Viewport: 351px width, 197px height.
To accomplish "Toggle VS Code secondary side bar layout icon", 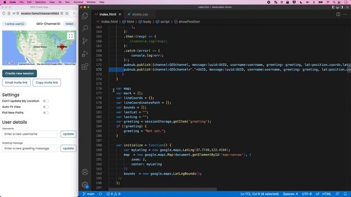I will pyautogui.click(x=342, y=7).
